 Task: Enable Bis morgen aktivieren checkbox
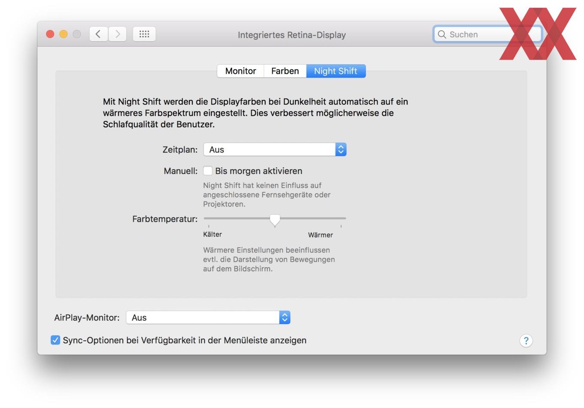tap(208, 171)
